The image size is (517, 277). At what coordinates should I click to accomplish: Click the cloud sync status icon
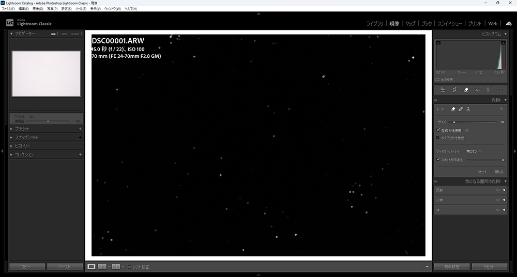(509, 24)
